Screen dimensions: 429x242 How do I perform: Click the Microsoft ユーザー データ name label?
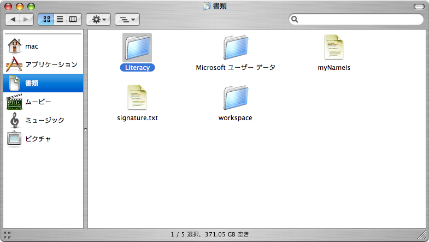pyautogui.click(x=236, y=68)
